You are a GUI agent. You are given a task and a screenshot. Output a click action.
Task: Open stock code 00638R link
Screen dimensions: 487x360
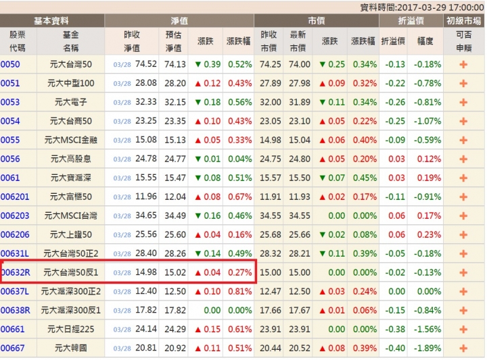pos(15,311)
